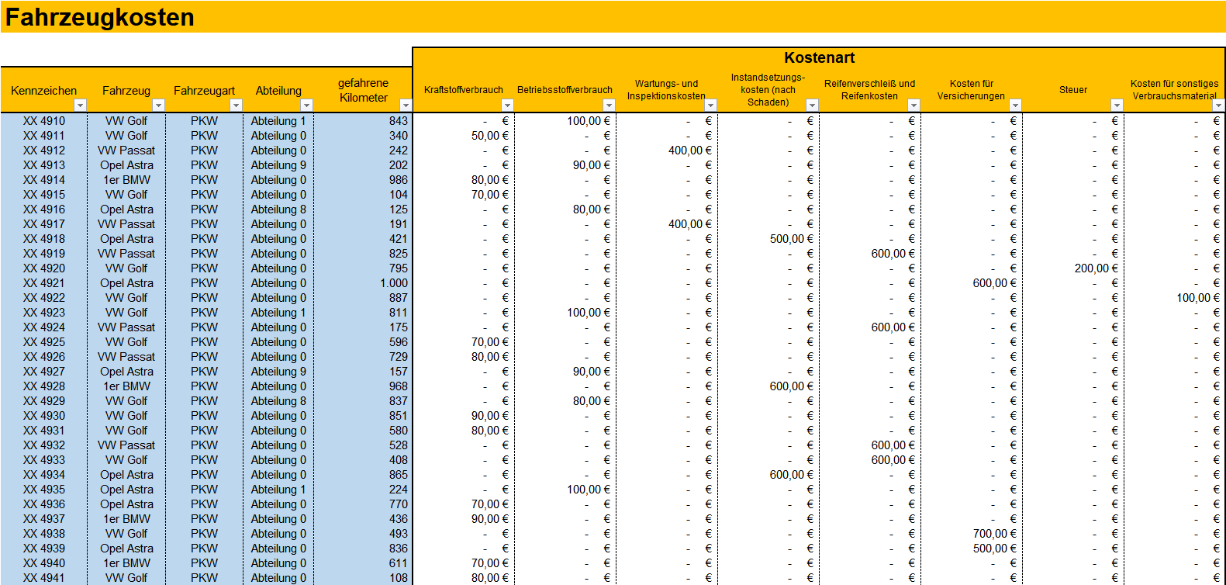Select cell XX 4912
Screen dimensions: 1226x585
click(x=44, y=151)
